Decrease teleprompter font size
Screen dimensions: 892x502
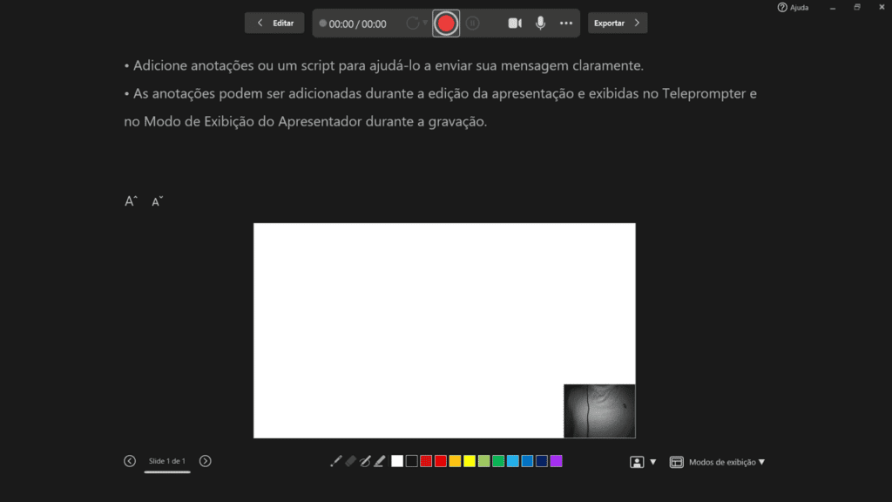click(x=158, y=201)
